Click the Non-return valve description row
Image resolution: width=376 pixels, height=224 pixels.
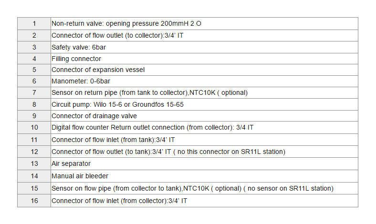126,23
